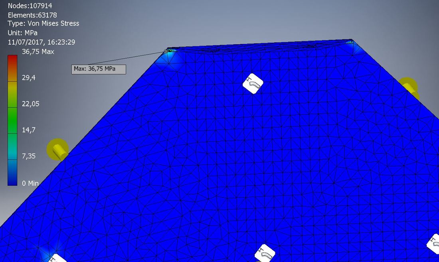The width and height of the screenshot is (439, 262).
Task: Click the "0 Min" legend value
Action: (30, 183)
